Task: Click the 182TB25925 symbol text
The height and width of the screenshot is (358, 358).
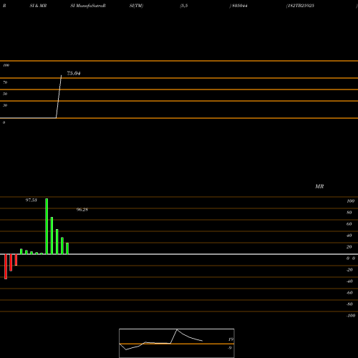Action: (x=300, y=6)
